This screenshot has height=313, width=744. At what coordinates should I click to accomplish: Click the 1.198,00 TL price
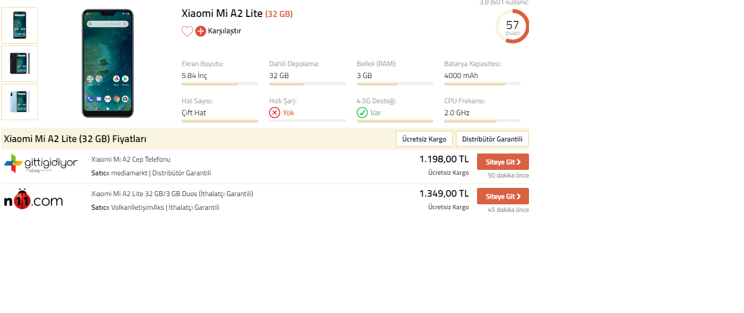[x=444, y=159]
